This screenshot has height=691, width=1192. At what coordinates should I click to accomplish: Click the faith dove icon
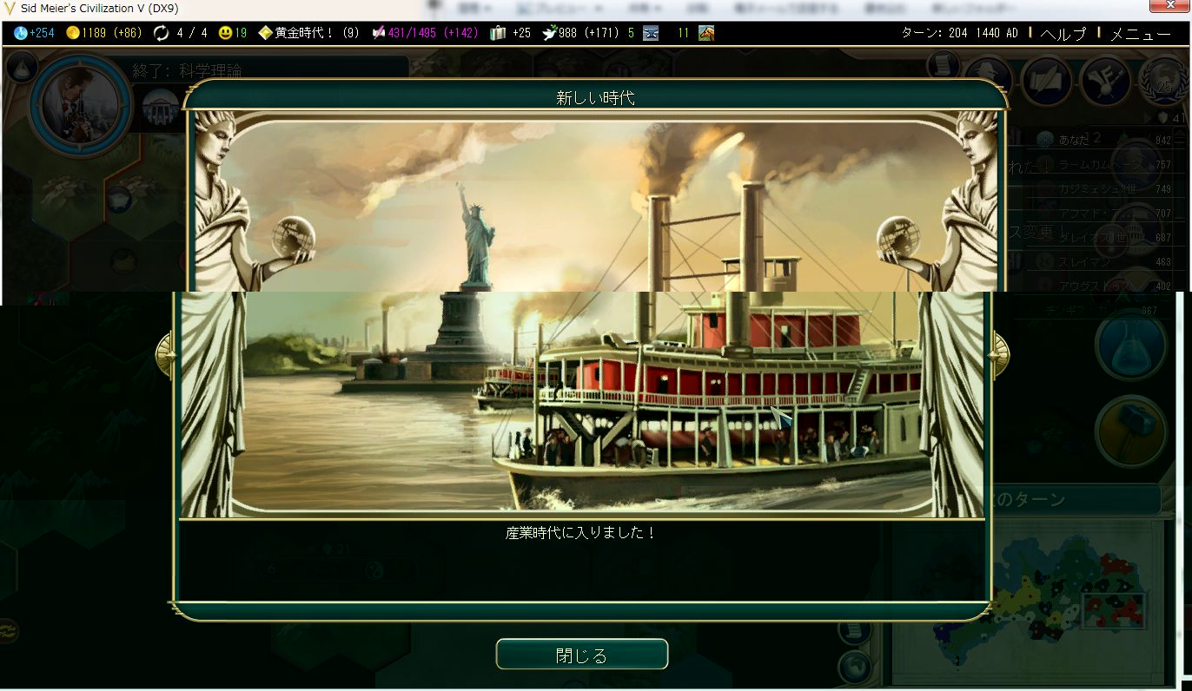(549, 33)
